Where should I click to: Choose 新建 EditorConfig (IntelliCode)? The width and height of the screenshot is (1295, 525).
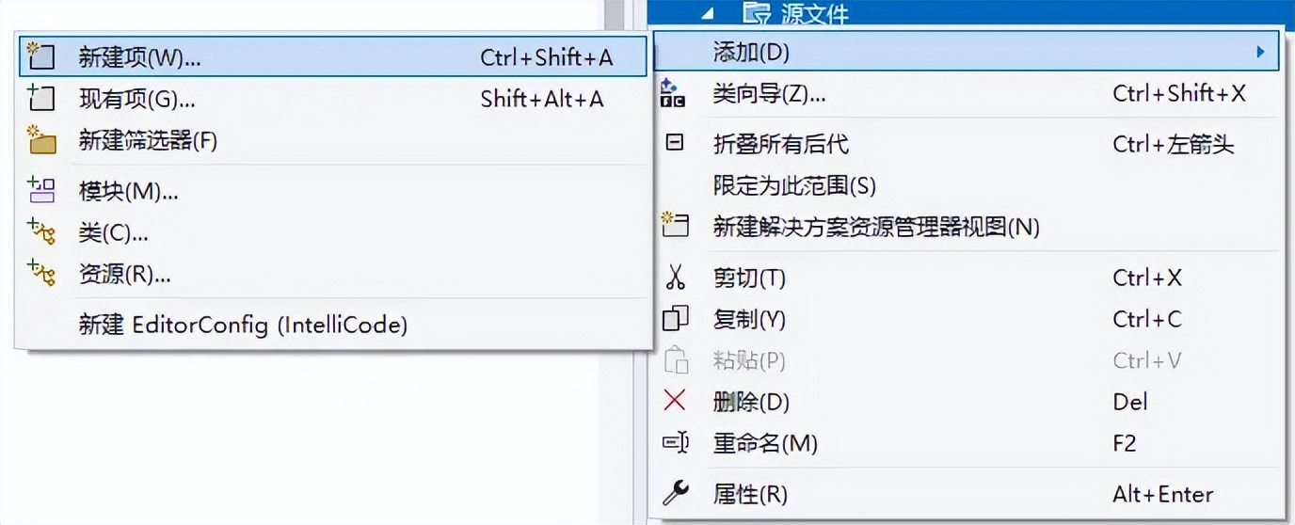pyautogui.click(x=243, y=325)
